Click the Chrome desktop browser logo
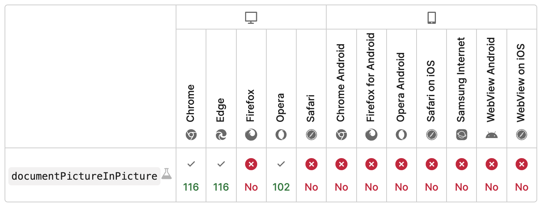Viewport: 541px width, 205px height. coord(191,135)
